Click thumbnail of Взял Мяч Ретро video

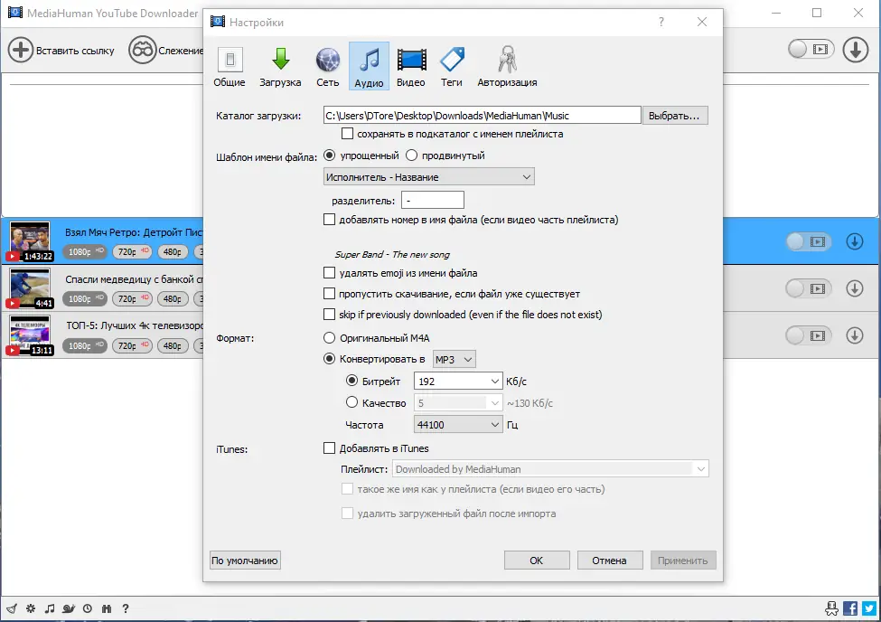coord(30,241)
